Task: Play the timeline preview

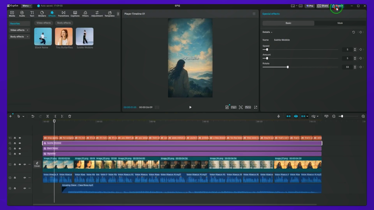Action: pos(190,107)
